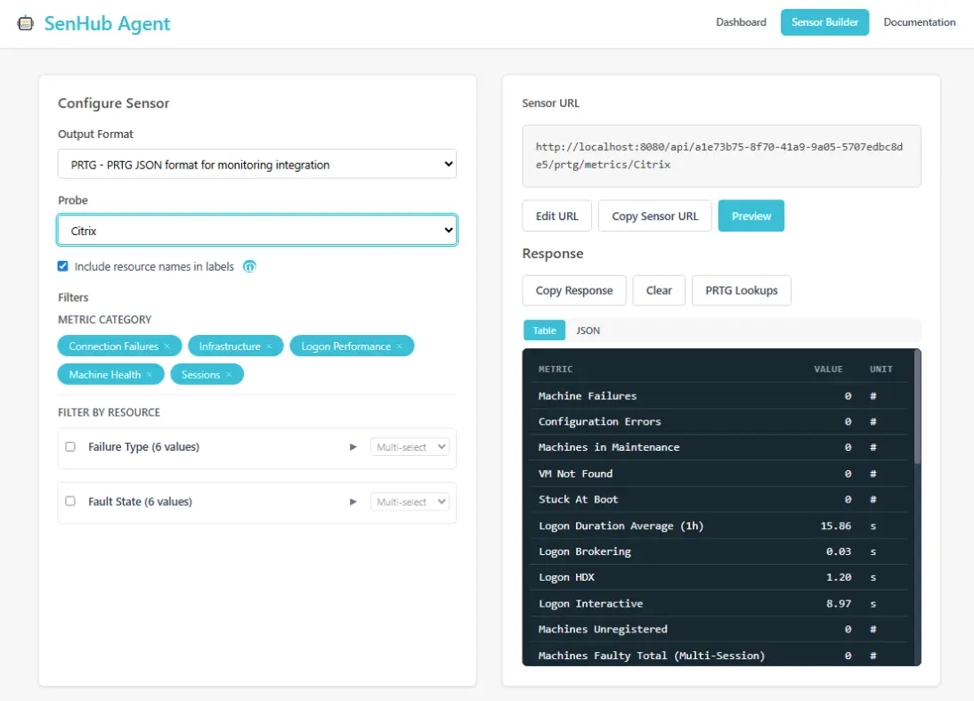Open the Output Format dropdown
Image resolution: width=974 pixels, height=701 pixels.
coord(257,164)
